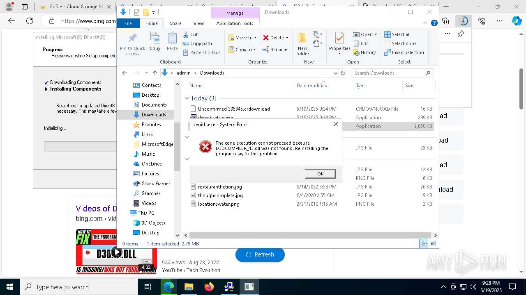
Task: Click OK in the zenith.exe error dialog
Action: pyautogui.click(x=320, y=174)
